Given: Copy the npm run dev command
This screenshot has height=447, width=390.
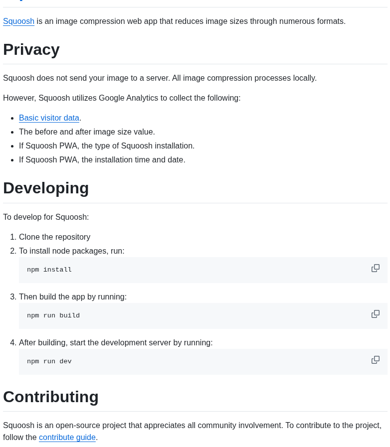Looking at the screenshot, I should click(376, 360).
